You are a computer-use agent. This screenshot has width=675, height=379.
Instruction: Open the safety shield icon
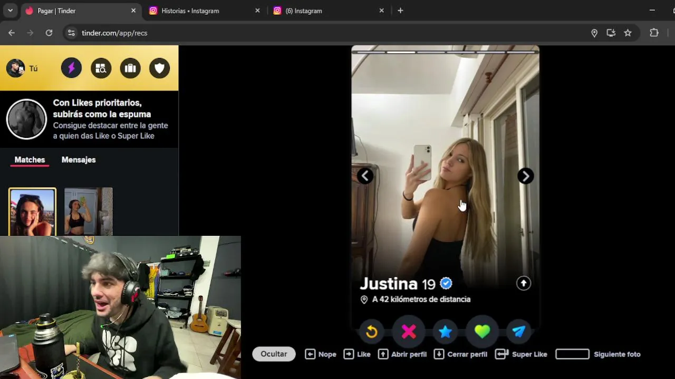(x=159, y=68)
